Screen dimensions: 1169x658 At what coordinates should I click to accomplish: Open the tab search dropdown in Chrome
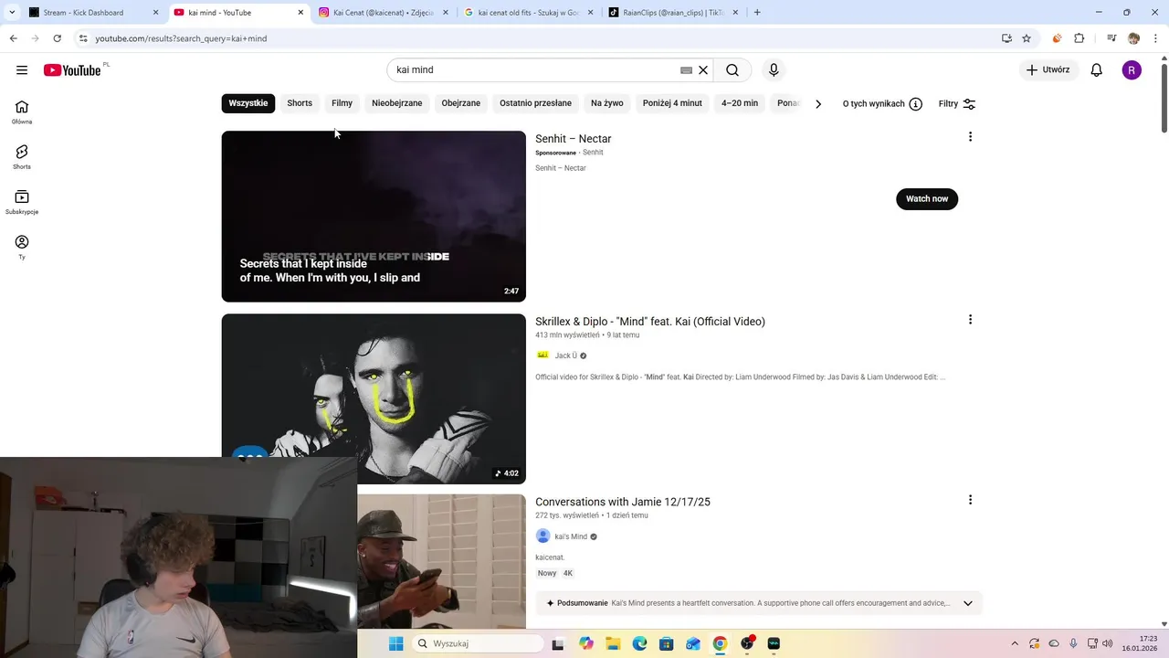pyautogui.click(x=12, y=13)
